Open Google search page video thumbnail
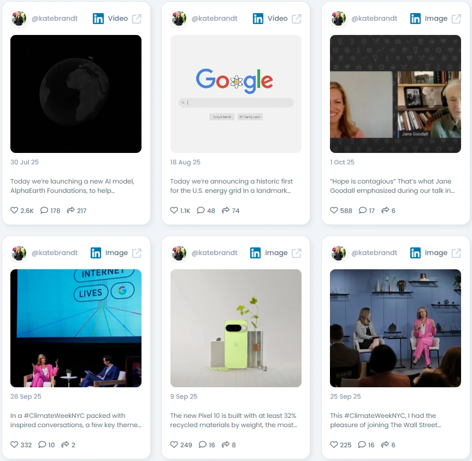This screenshot has width=472, height=461. tap(235, 94)
